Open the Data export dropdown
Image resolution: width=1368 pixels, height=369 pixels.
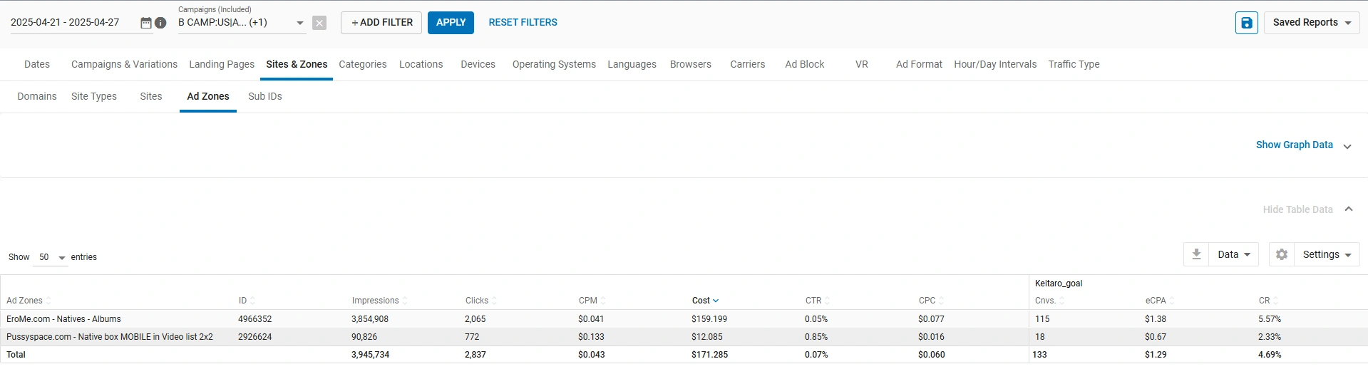pyautogui.click(x=1233, y=254)
